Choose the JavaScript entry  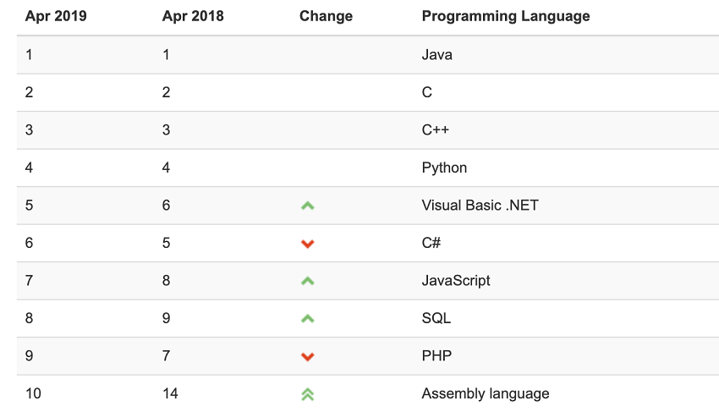tap(456, 281)
